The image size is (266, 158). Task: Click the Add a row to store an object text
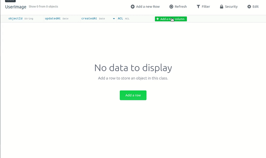[133, 78]
